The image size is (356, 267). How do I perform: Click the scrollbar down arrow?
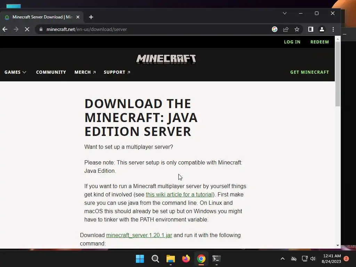[338, 245]
